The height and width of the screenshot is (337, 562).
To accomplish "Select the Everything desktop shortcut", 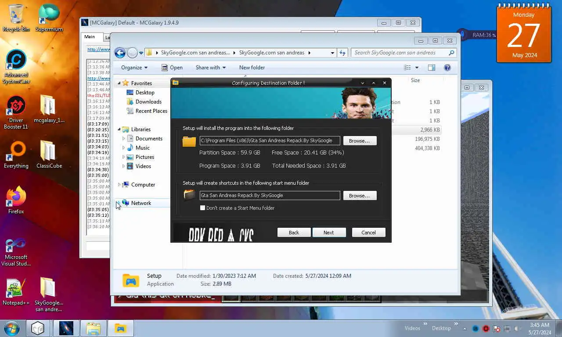I will click(x=16, y=154).
